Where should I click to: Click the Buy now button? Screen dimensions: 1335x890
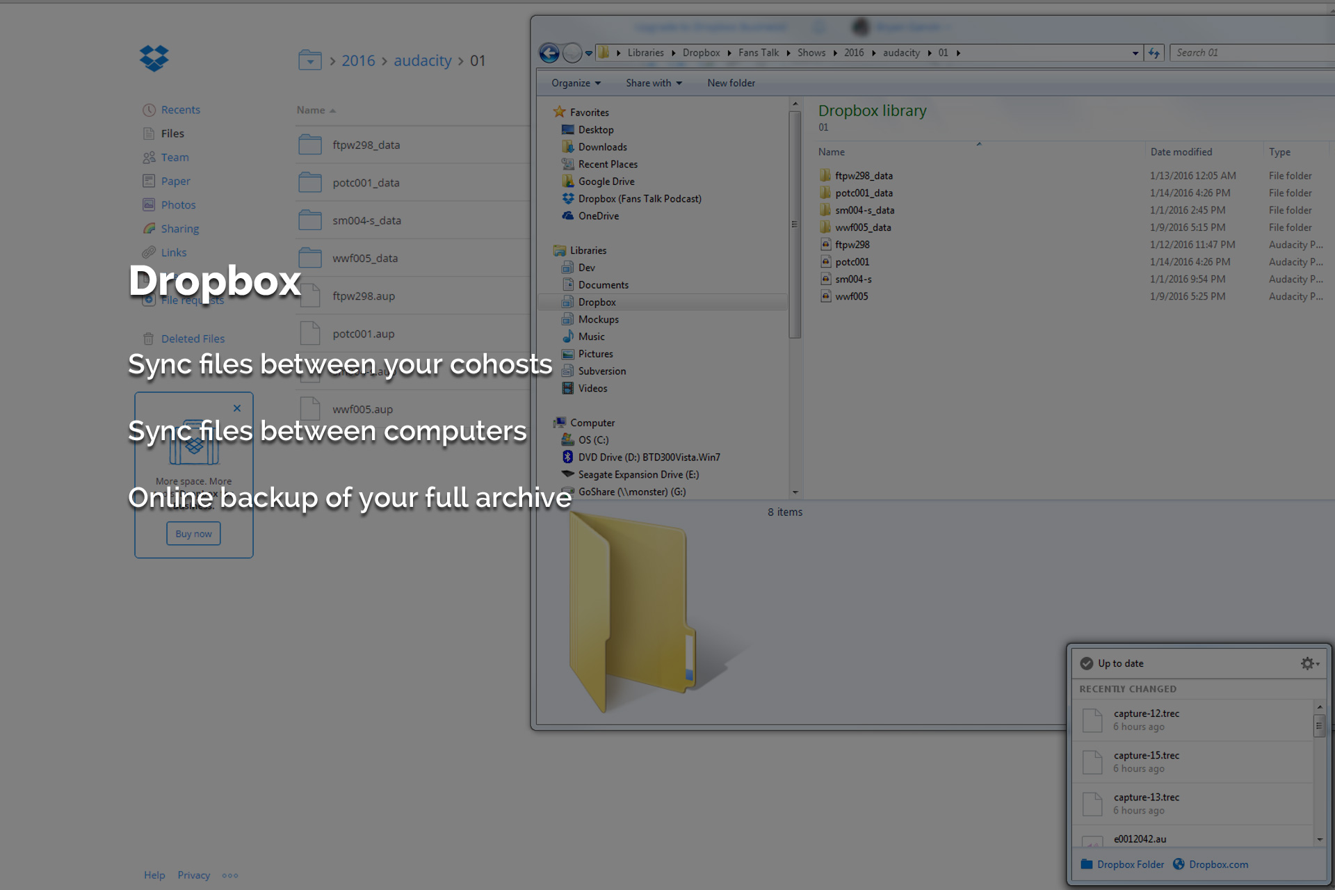coord(193,534)
